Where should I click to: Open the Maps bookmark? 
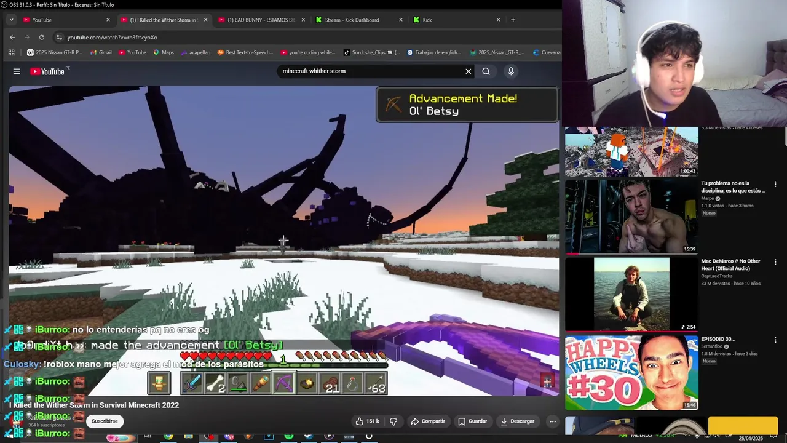click(164, 52)
